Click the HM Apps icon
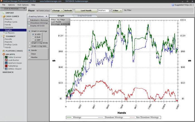Image resolution: width=195 pixels, height=122 pixels. (4, 54)
